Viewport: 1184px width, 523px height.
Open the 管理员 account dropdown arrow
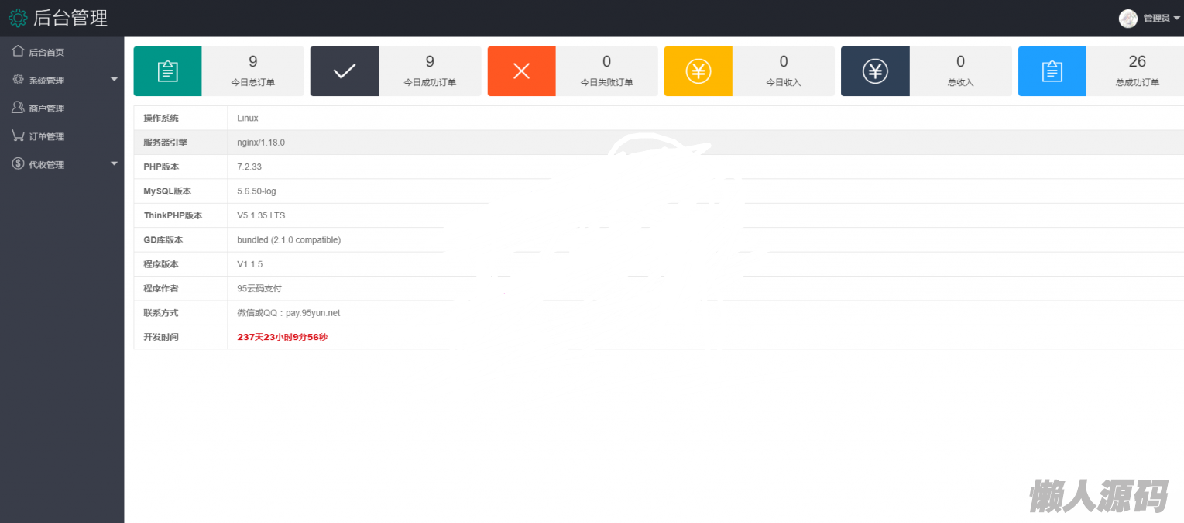pos(1177,18)
